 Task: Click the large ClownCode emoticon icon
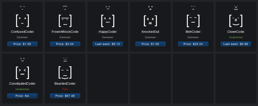(236, 21)
